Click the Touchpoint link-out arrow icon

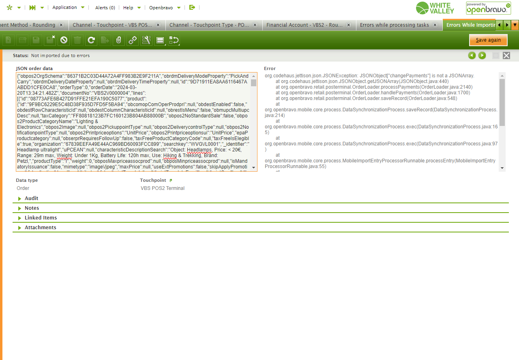coord(171,180)
